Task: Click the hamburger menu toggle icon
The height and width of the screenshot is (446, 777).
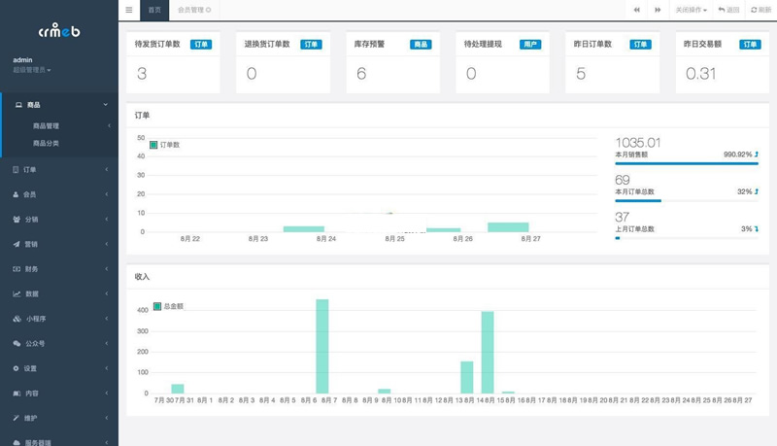Action: click(128, 10)
